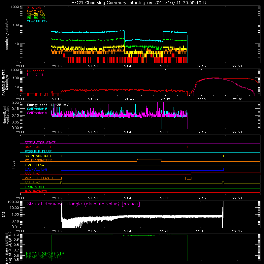Click the SAS vertical axis label

tap(3, 214)
